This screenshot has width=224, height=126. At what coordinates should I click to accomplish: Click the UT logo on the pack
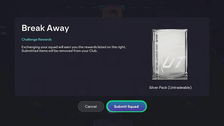point(173,62)
